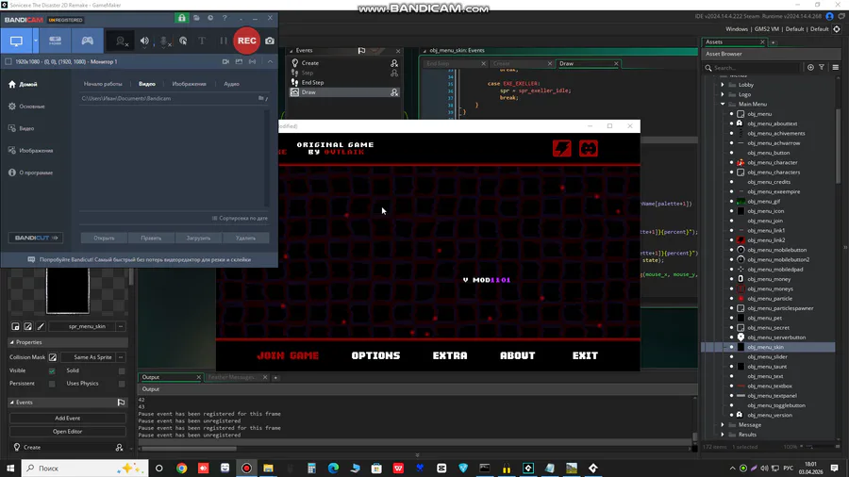This screenshot has height=477, width=849.
Task: Click the Discord icon in game window
Action: pos(589,148)
